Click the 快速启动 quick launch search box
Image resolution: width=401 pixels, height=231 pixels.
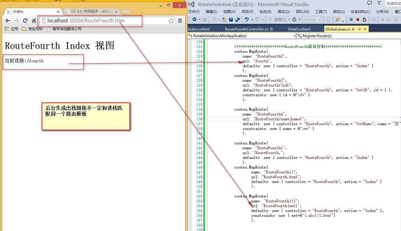(393, 3)
